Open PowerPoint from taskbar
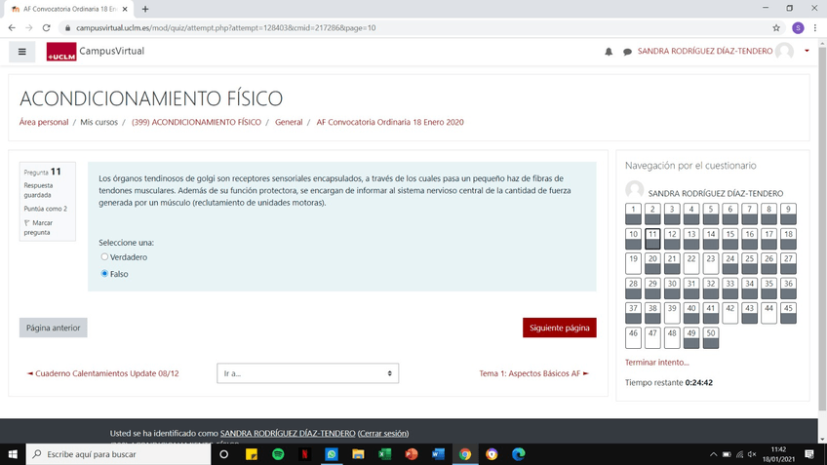Viewport: 827px width, 465px height. pyautogui.click(x=412, y=454)
